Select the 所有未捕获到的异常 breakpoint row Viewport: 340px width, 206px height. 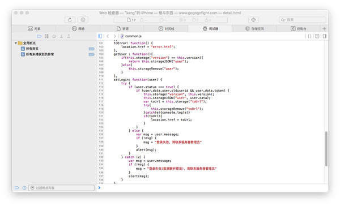click(54, 54)
